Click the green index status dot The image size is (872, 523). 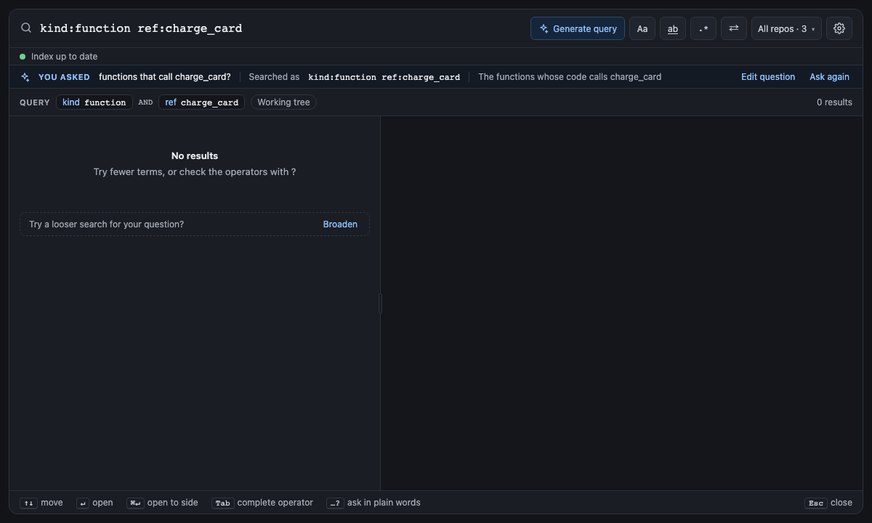pos(23,57)
